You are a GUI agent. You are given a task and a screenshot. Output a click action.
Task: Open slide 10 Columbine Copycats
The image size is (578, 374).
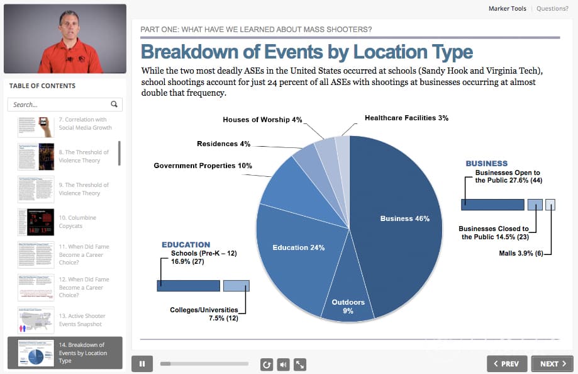tap(65, 222)
